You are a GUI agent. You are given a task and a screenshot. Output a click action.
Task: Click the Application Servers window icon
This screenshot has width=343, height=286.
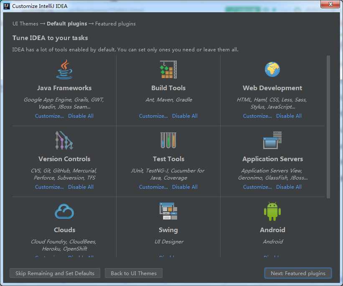[272, 140]
